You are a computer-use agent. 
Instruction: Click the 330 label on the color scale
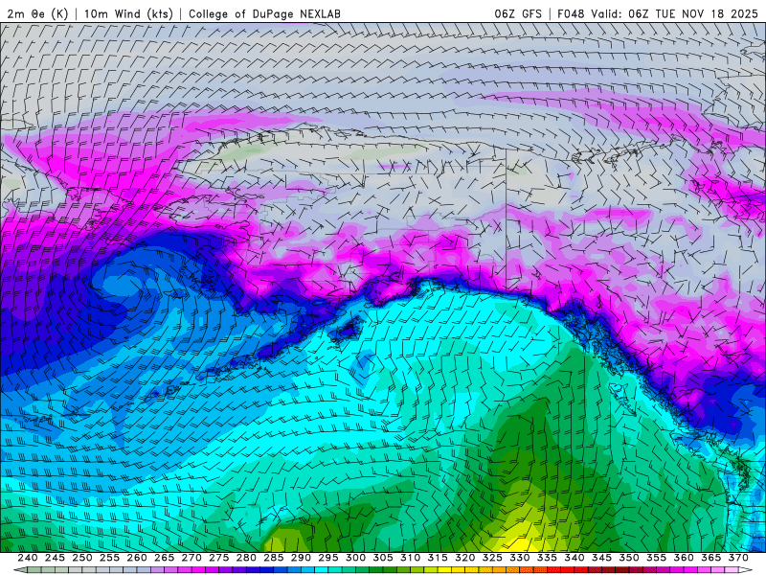click(520, 558)
